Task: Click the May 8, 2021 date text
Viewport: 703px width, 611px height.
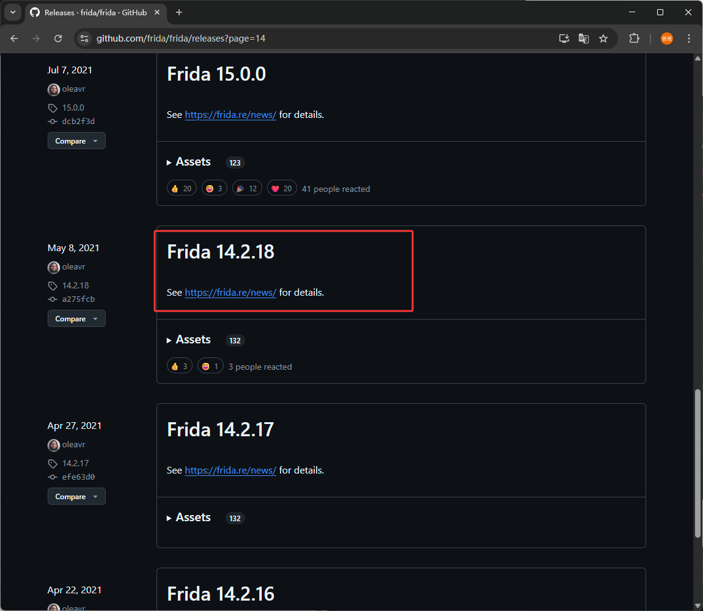Action: 73,248
